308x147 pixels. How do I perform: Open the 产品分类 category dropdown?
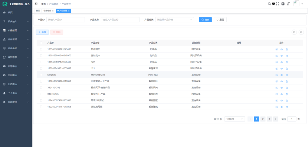click(x=175, y=20)
